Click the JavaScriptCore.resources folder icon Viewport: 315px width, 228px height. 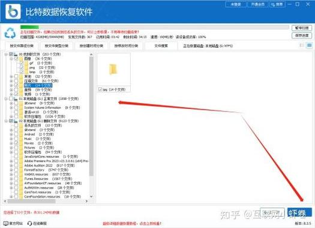click(21, 156)
